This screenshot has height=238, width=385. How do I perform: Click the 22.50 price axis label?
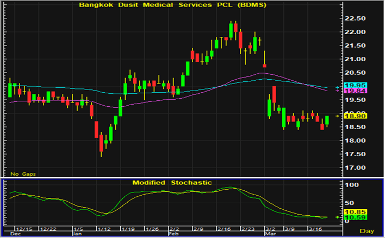[x=356, y=18]
